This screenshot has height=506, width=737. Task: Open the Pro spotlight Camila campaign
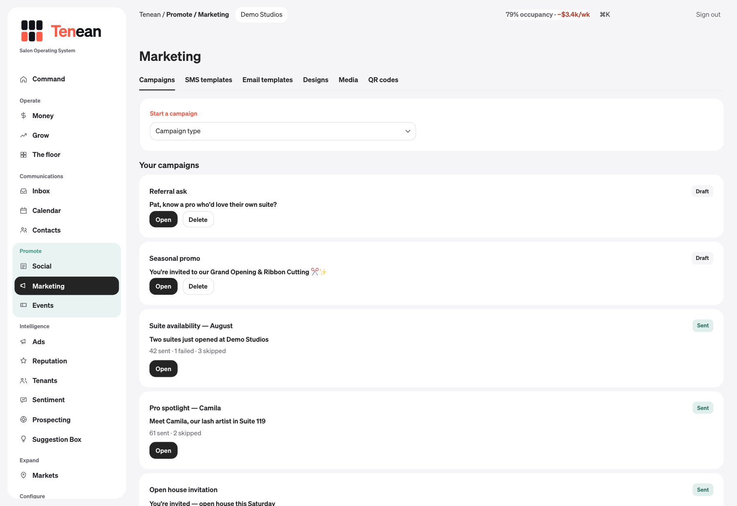tap(163, 450)
